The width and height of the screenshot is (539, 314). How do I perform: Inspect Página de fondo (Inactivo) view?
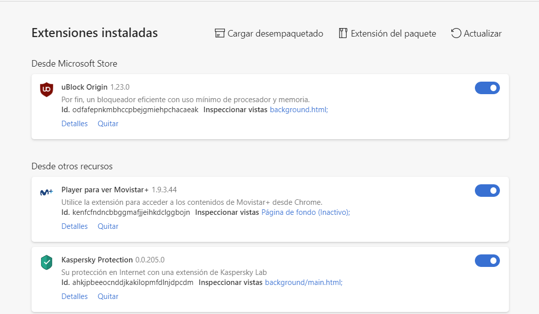(x=306, y=212)
